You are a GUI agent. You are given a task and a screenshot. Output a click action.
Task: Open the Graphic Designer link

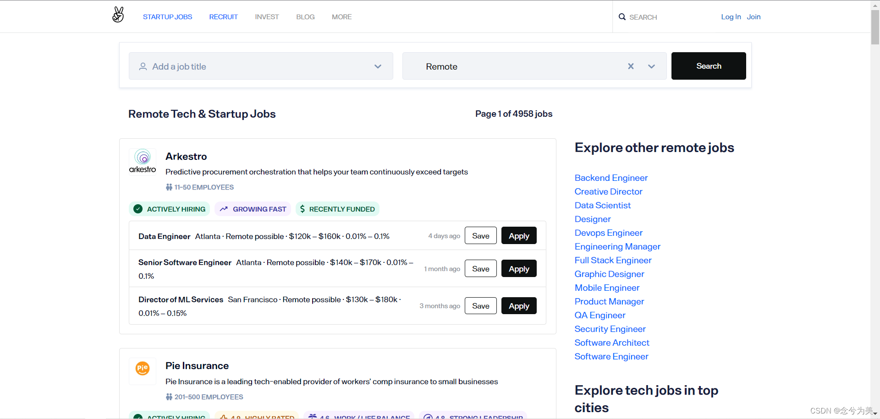(609, 274)
